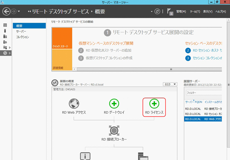
Task: Click 仮想デスクトップ コレクションの作成 link
Action: click(109, 58)
